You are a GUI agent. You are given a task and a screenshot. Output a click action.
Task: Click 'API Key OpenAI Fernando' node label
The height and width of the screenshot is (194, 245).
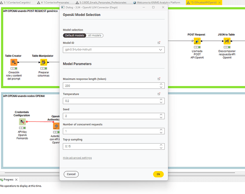point(22,135)
